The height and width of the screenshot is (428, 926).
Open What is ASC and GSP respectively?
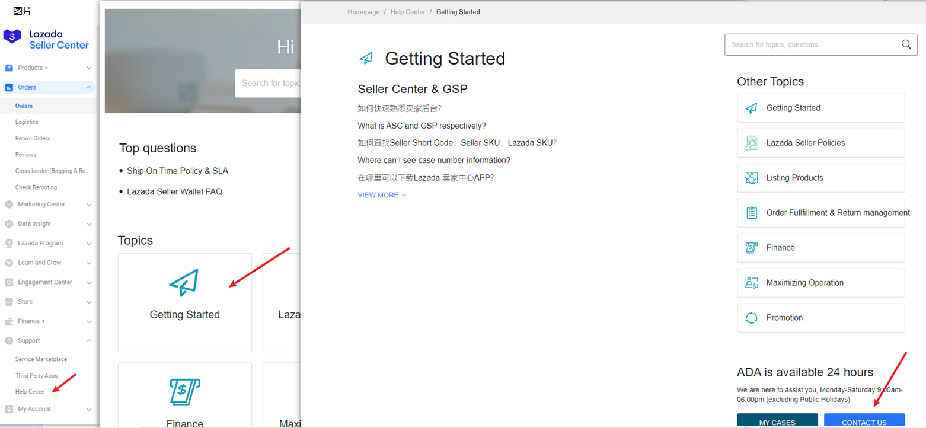422,126
